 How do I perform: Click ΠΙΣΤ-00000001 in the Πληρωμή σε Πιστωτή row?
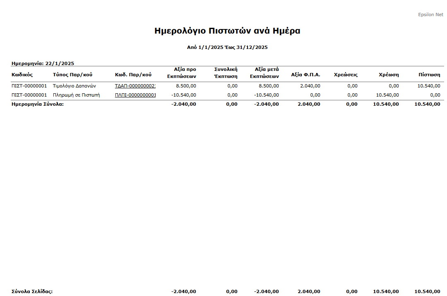pos(29,95)
